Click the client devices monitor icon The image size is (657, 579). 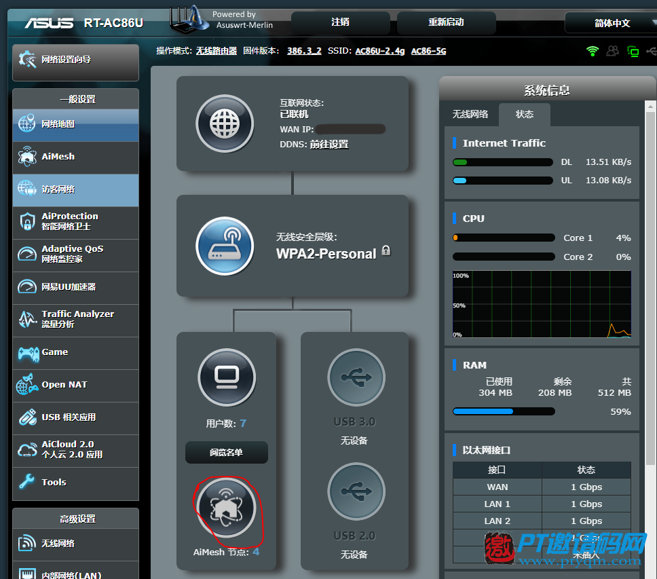227,377
